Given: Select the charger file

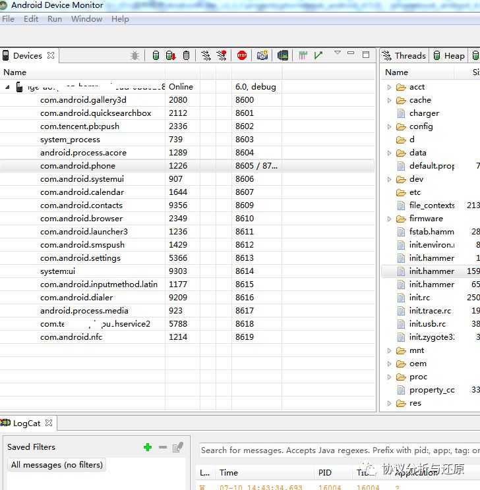Looking at the screenshot, I should pos(424,113).
